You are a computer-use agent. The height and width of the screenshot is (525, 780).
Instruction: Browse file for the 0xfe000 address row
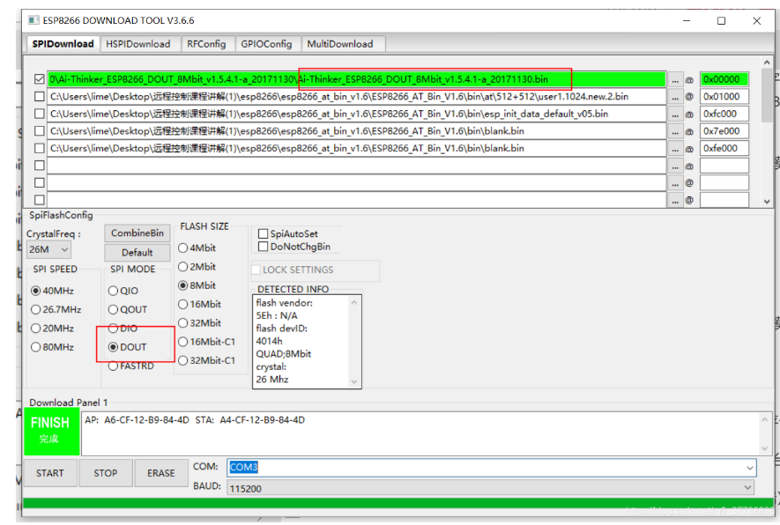coord(675,149)
